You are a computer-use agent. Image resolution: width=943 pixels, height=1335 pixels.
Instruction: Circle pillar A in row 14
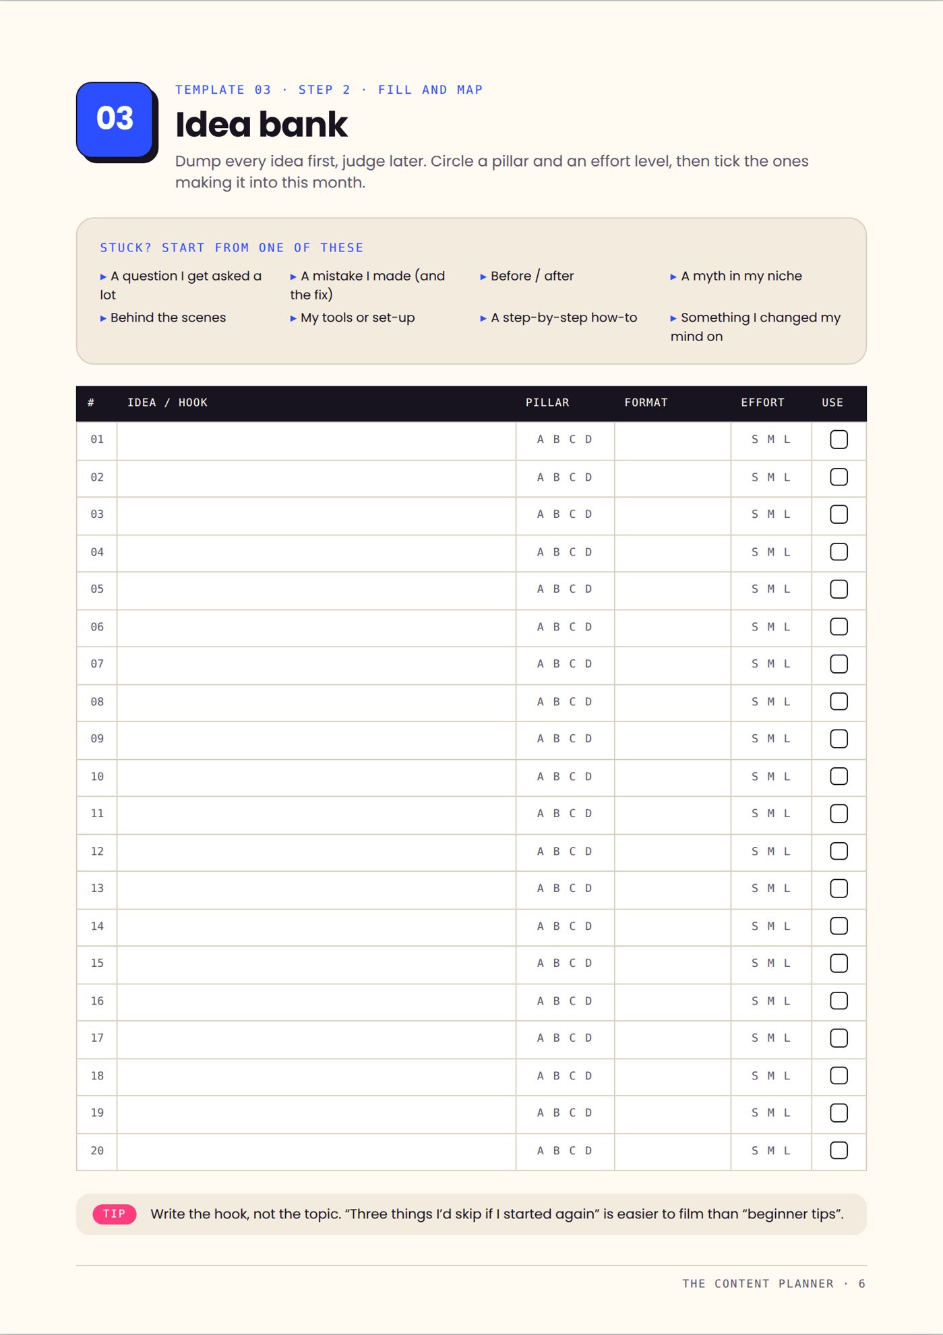point(541,926)
